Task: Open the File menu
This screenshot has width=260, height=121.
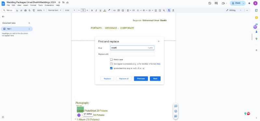Action: coord(8,5)
